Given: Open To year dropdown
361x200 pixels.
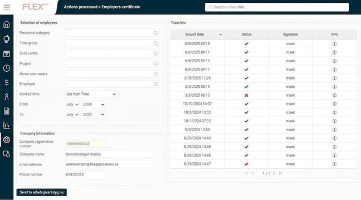Looking at the screenshot, I should click(x=94, y=114).
